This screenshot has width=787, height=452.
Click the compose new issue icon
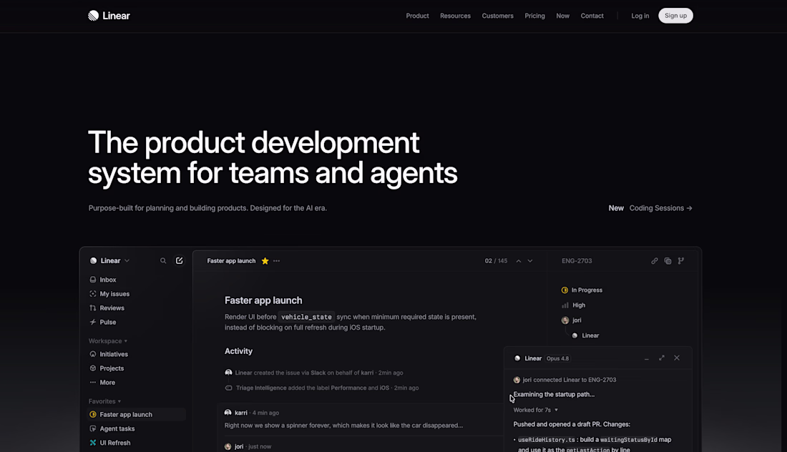pos(179,261)
